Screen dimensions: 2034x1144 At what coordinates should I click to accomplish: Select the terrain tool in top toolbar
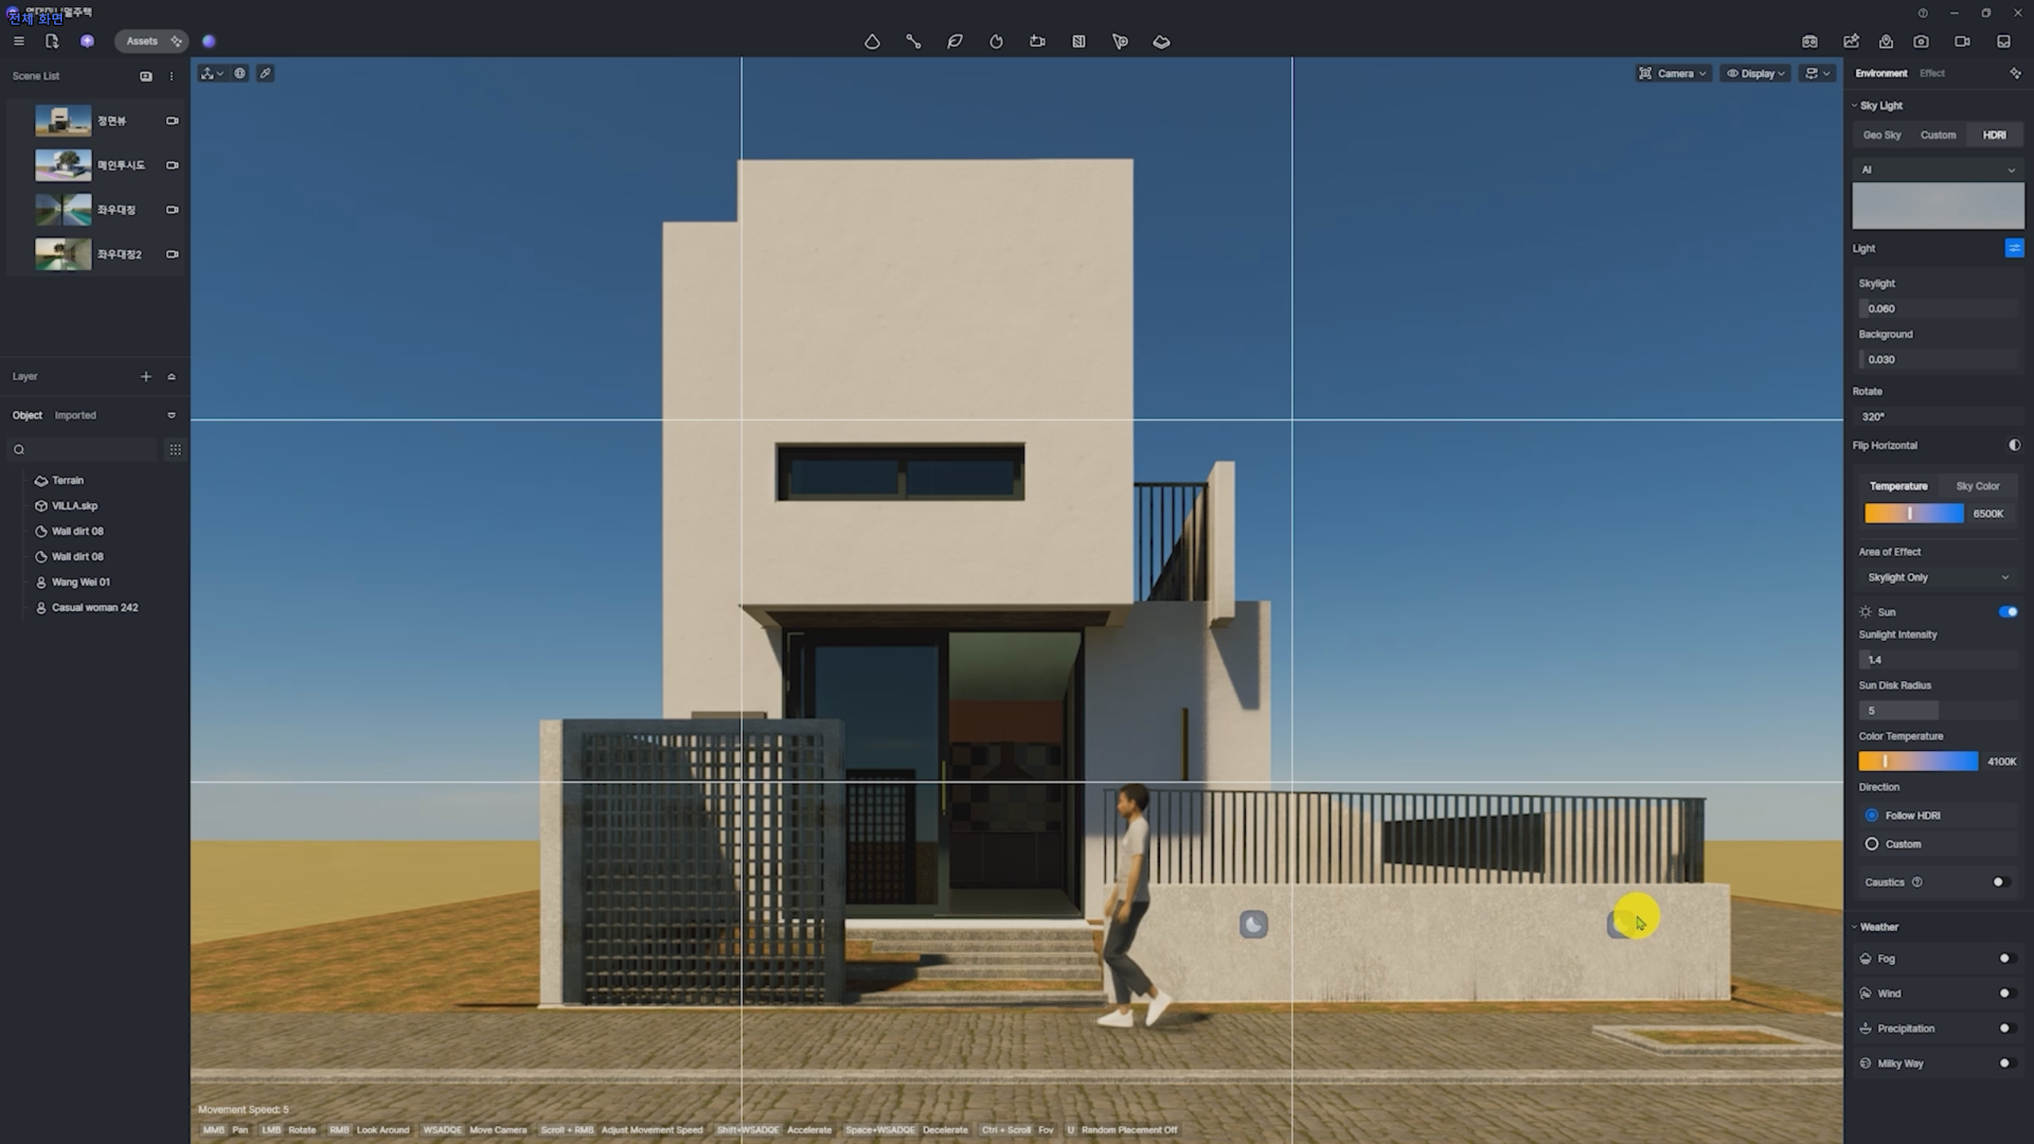1162,41
